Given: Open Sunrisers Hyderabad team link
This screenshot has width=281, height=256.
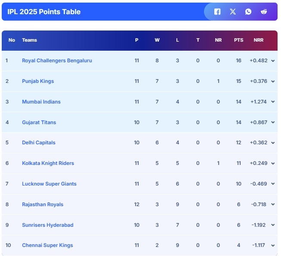Looking at the screenshot, I should 47,225.
